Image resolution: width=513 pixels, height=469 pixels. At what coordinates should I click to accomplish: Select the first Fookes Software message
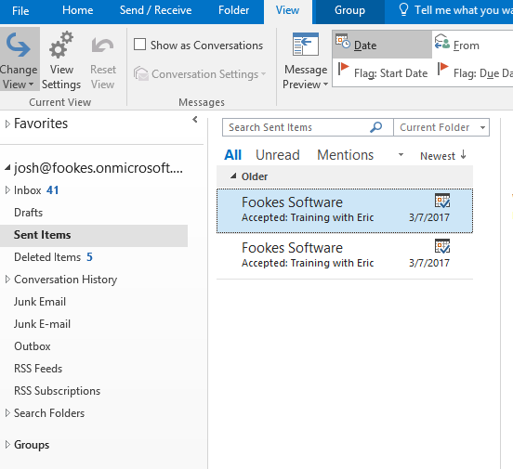[345, 211]
